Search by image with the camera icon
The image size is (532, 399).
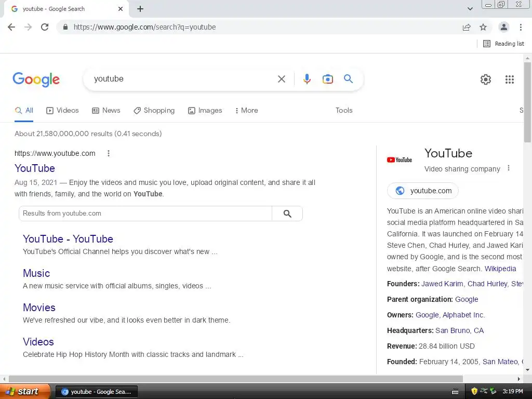click(327, 79)
